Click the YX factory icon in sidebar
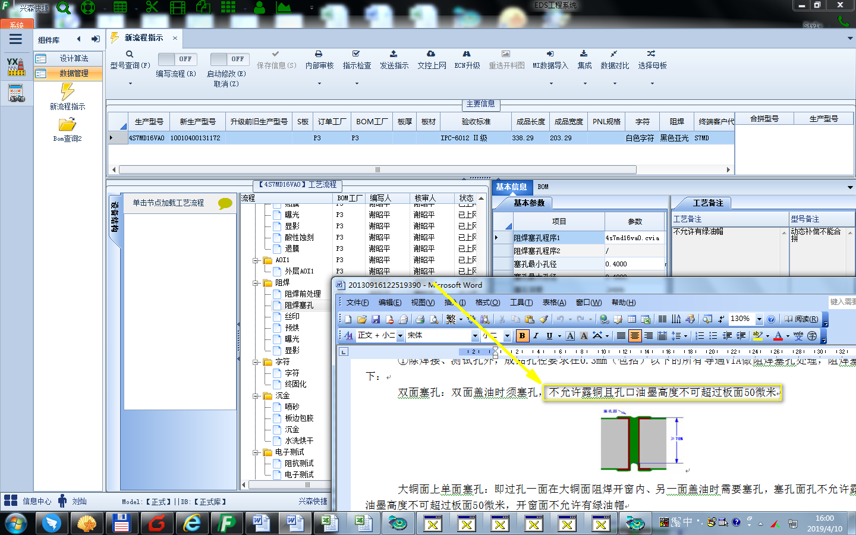This screenshot has width=856, height=535. click(16, 67)
